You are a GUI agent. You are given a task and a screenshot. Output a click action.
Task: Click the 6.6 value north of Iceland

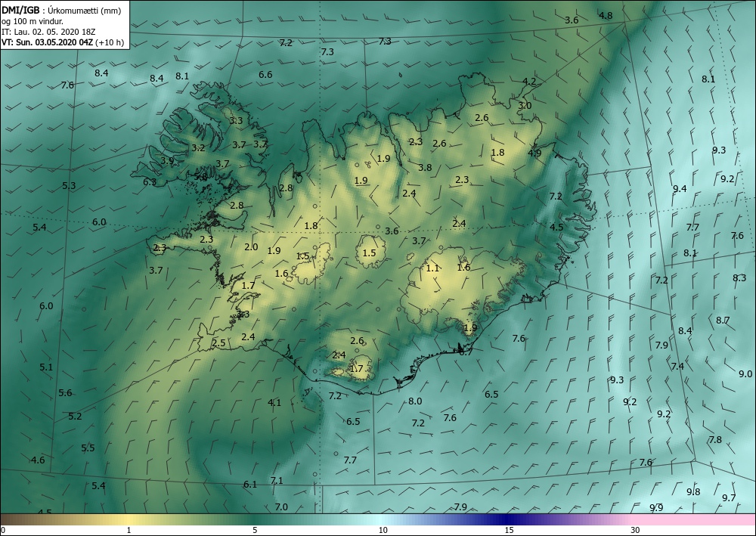click(x=265, y=74)
